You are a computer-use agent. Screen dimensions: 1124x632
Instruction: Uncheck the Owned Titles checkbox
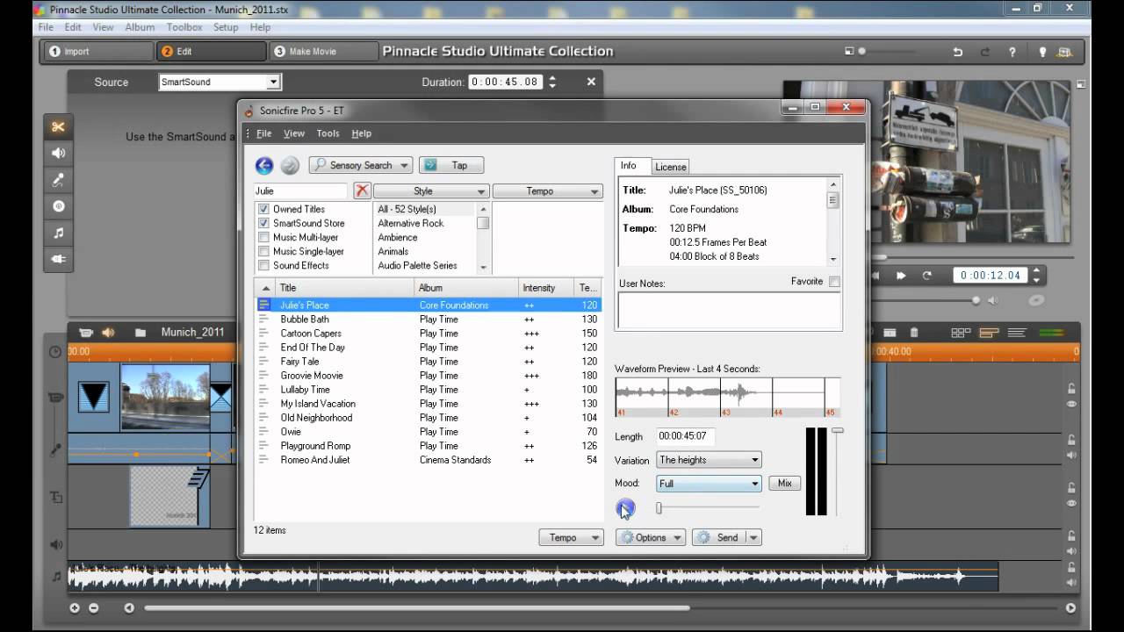263,209
